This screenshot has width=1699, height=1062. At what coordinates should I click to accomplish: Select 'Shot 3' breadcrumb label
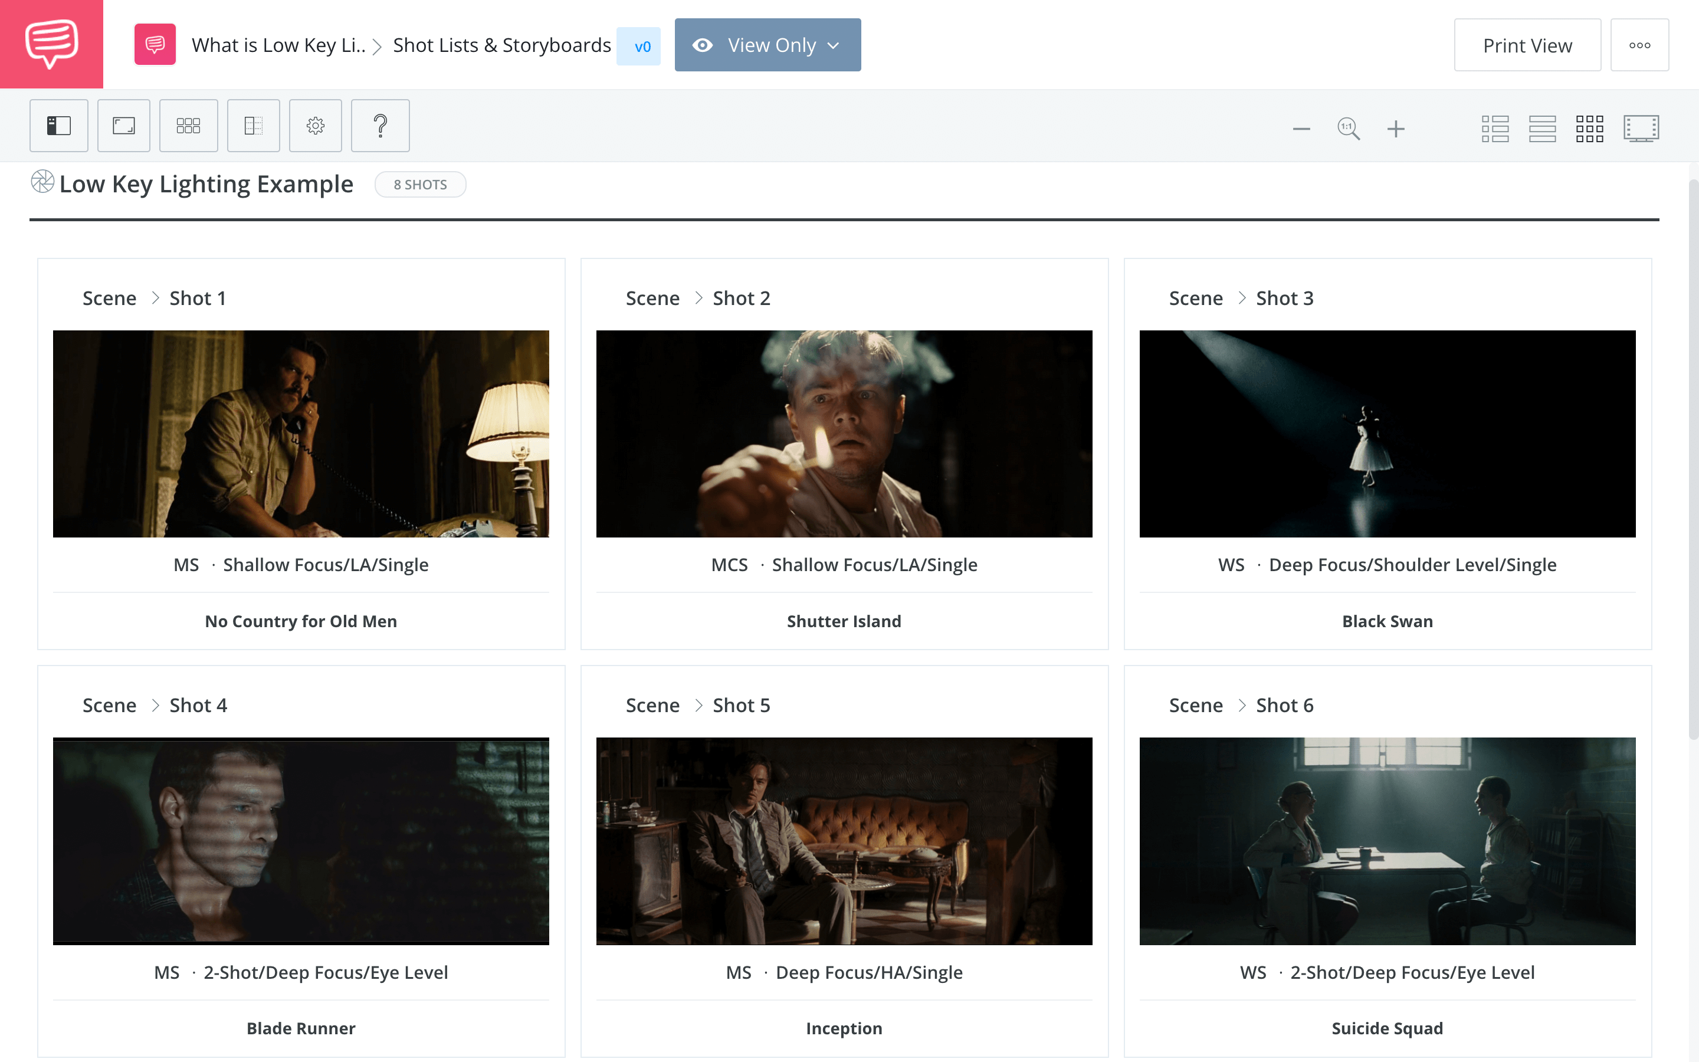1284,298
